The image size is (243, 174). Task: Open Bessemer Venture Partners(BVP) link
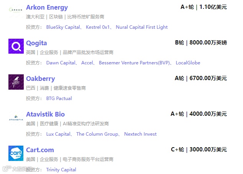(134, 63)
